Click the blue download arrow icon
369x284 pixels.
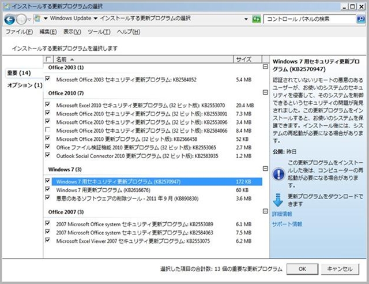(x=278, y=200)
